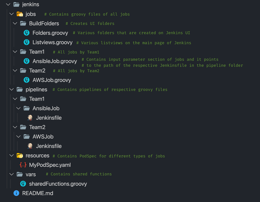
Task: Click the Groovy icon for AWSJob.groovy
Action: coord(26,80)
